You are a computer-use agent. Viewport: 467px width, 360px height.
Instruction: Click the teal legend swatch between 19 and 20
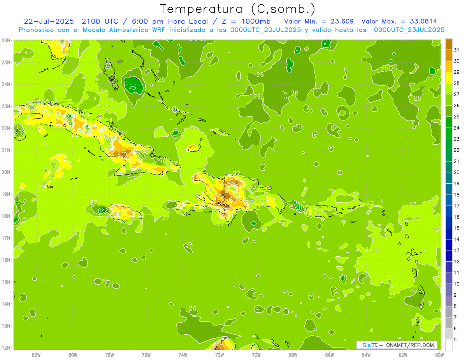pos(449,178)
